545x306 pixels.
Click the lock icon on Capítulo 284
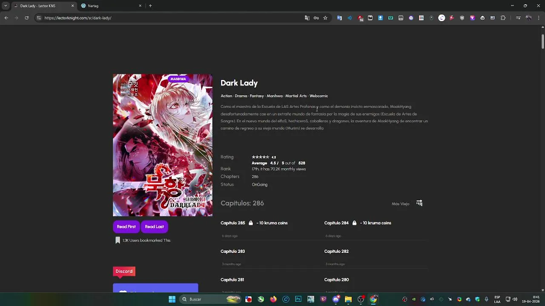click(x=354, y=223)
